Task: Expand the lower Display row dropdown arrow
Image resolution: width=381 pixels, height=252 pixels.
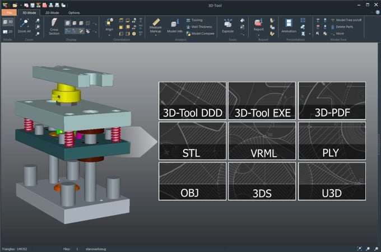Action: coord(95,32)
